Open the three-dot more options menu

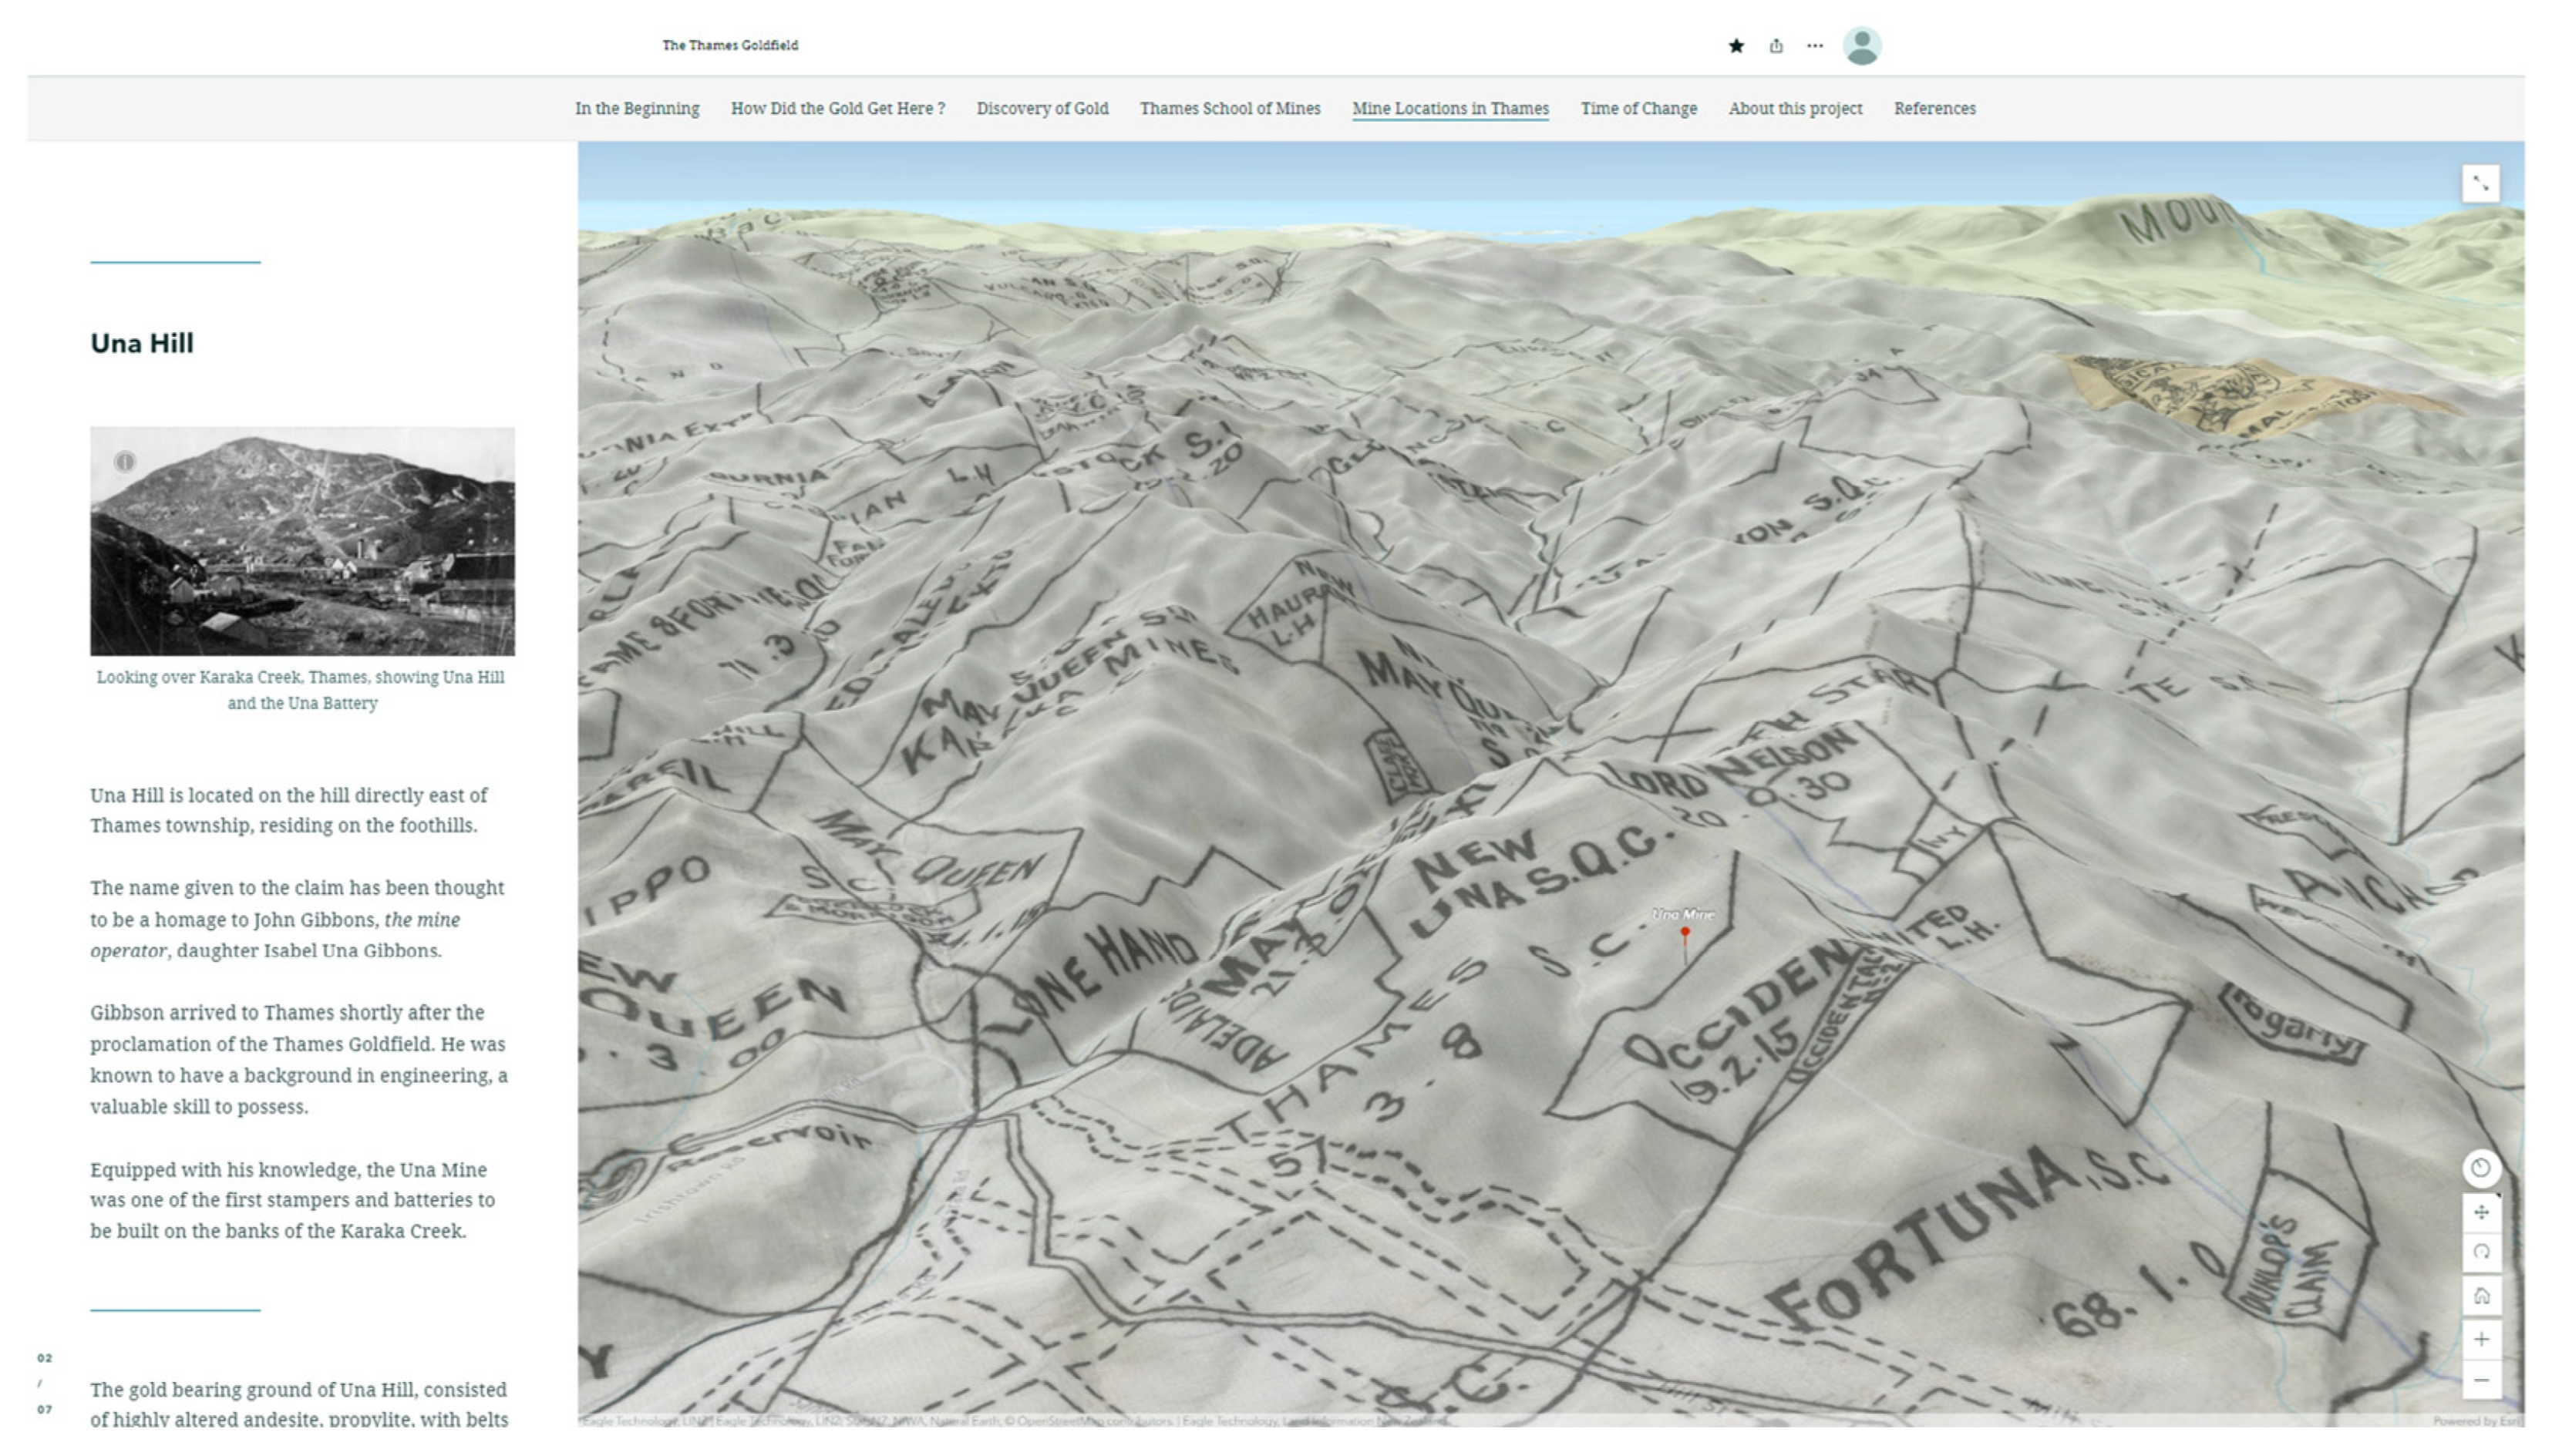point(1815,46)
